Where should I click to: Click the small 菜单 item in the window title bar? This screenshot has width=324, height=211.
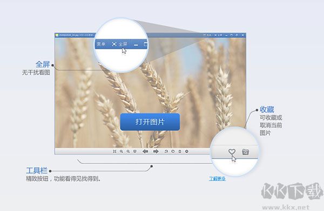[207, 35]
